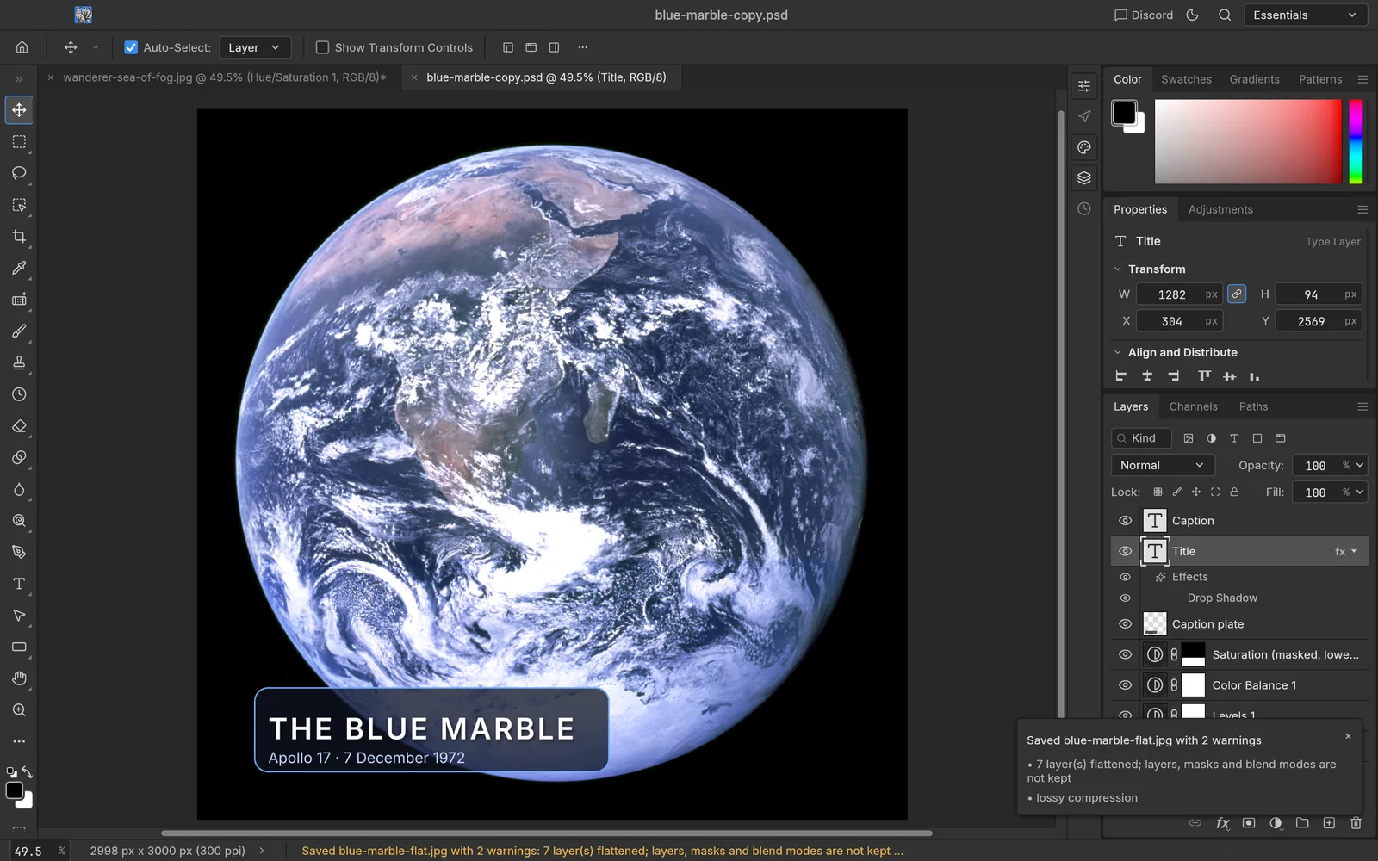This screenshot has height=861, width=1378.
Task: Click the Home icon in options bar
Action: coord(22,47)
